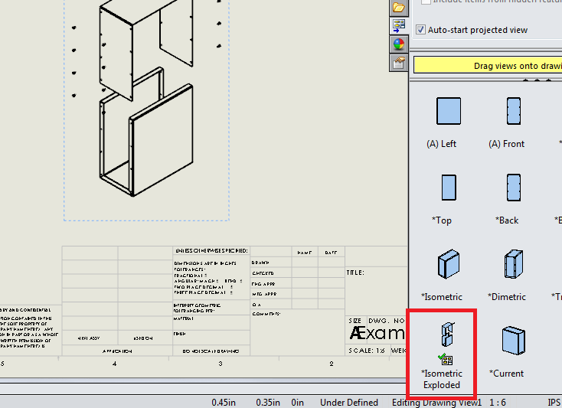Screen dimensions: 562x408
Task: Tick the checkbox above Auto-start projected view
Action: tap(426, 2)
